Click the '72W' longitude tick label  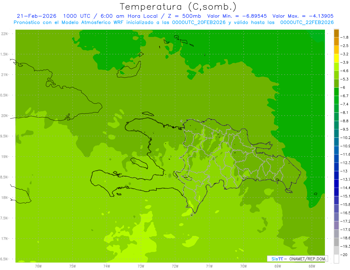pyautogui.click(x=175, y=266)
